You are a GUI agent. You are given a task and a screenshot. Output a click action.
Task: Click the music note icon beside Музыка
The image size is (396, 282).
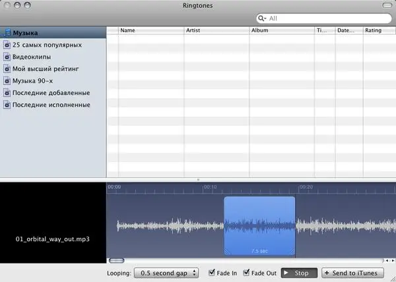(x=7, y=33)
